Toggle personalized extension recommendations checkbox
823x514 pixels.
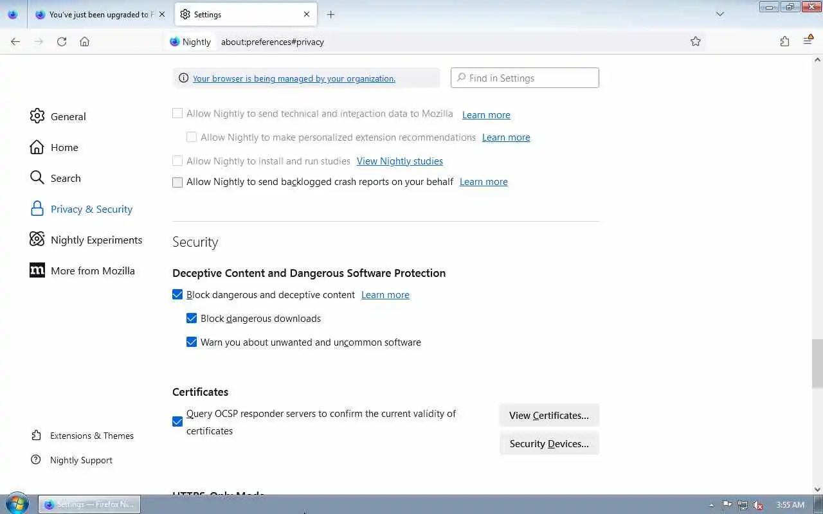coord(192,137)
